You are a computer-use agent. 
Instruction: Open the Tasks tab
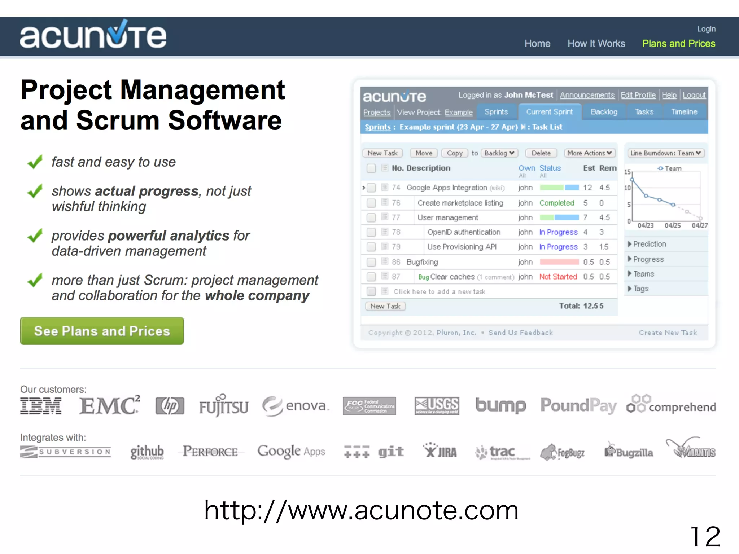pyautogui.click(x=644, y=112)
